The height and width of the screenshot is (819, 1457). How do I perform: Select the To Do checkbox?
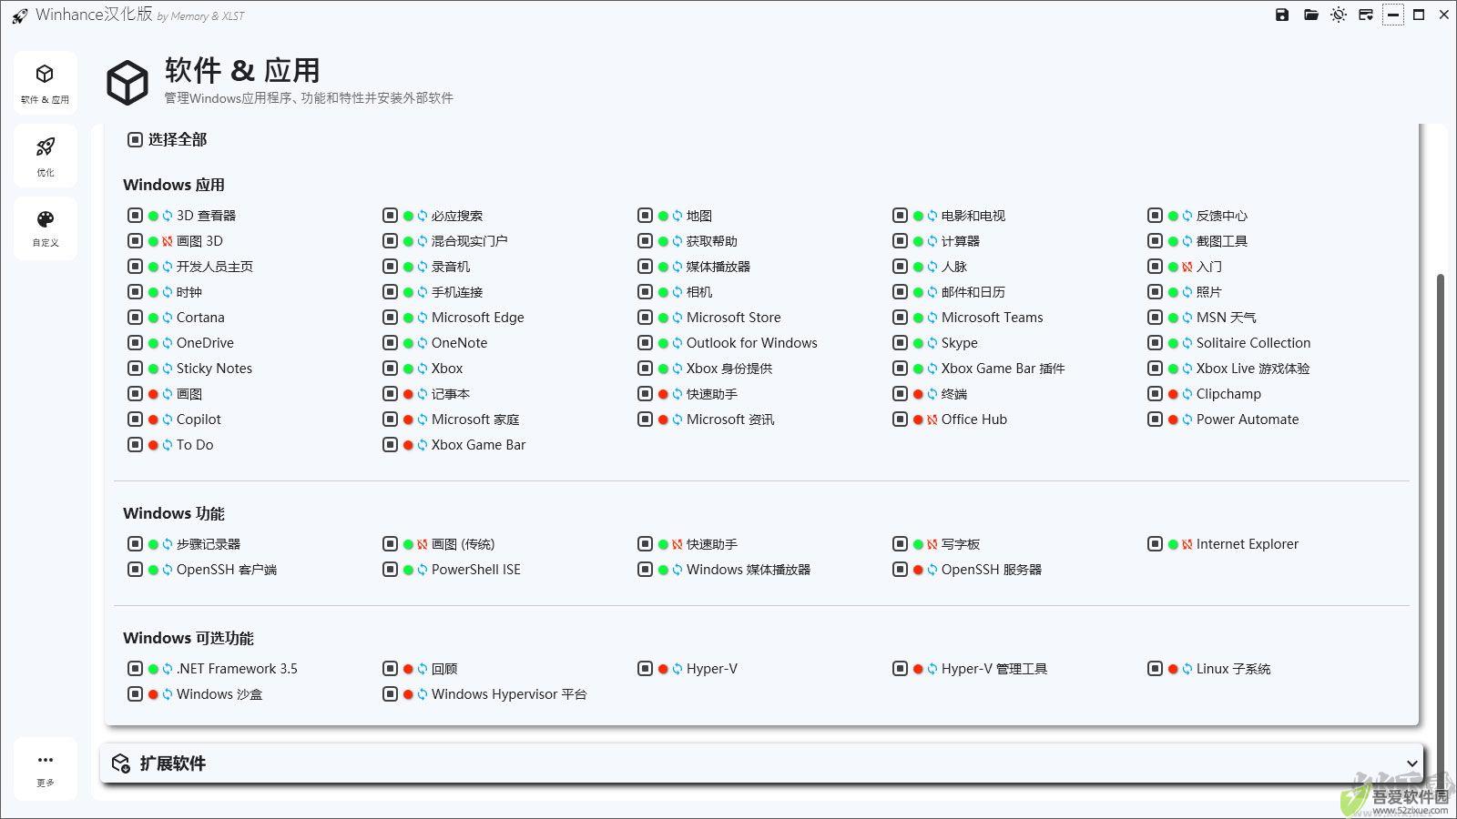135,445
